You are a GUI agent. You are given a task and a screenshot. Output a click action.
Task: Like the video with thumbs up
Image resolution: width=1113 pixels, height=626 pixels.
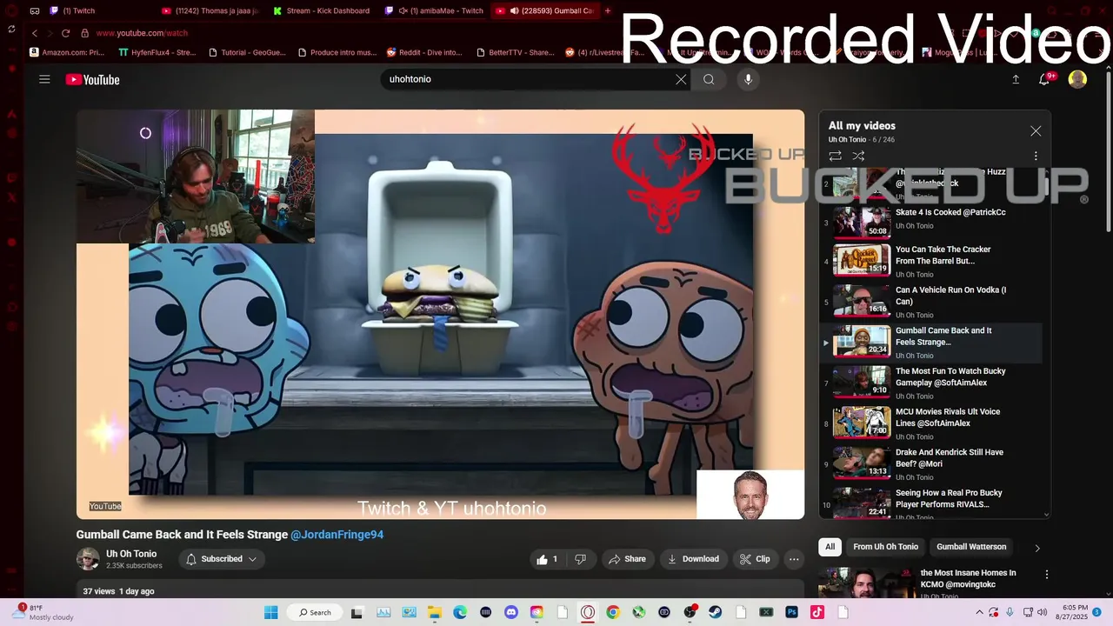tap(547, 559)
